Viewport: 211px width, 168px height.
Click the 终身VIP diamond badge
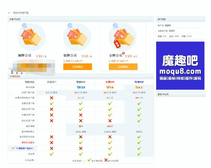click(x=139, y=87)
